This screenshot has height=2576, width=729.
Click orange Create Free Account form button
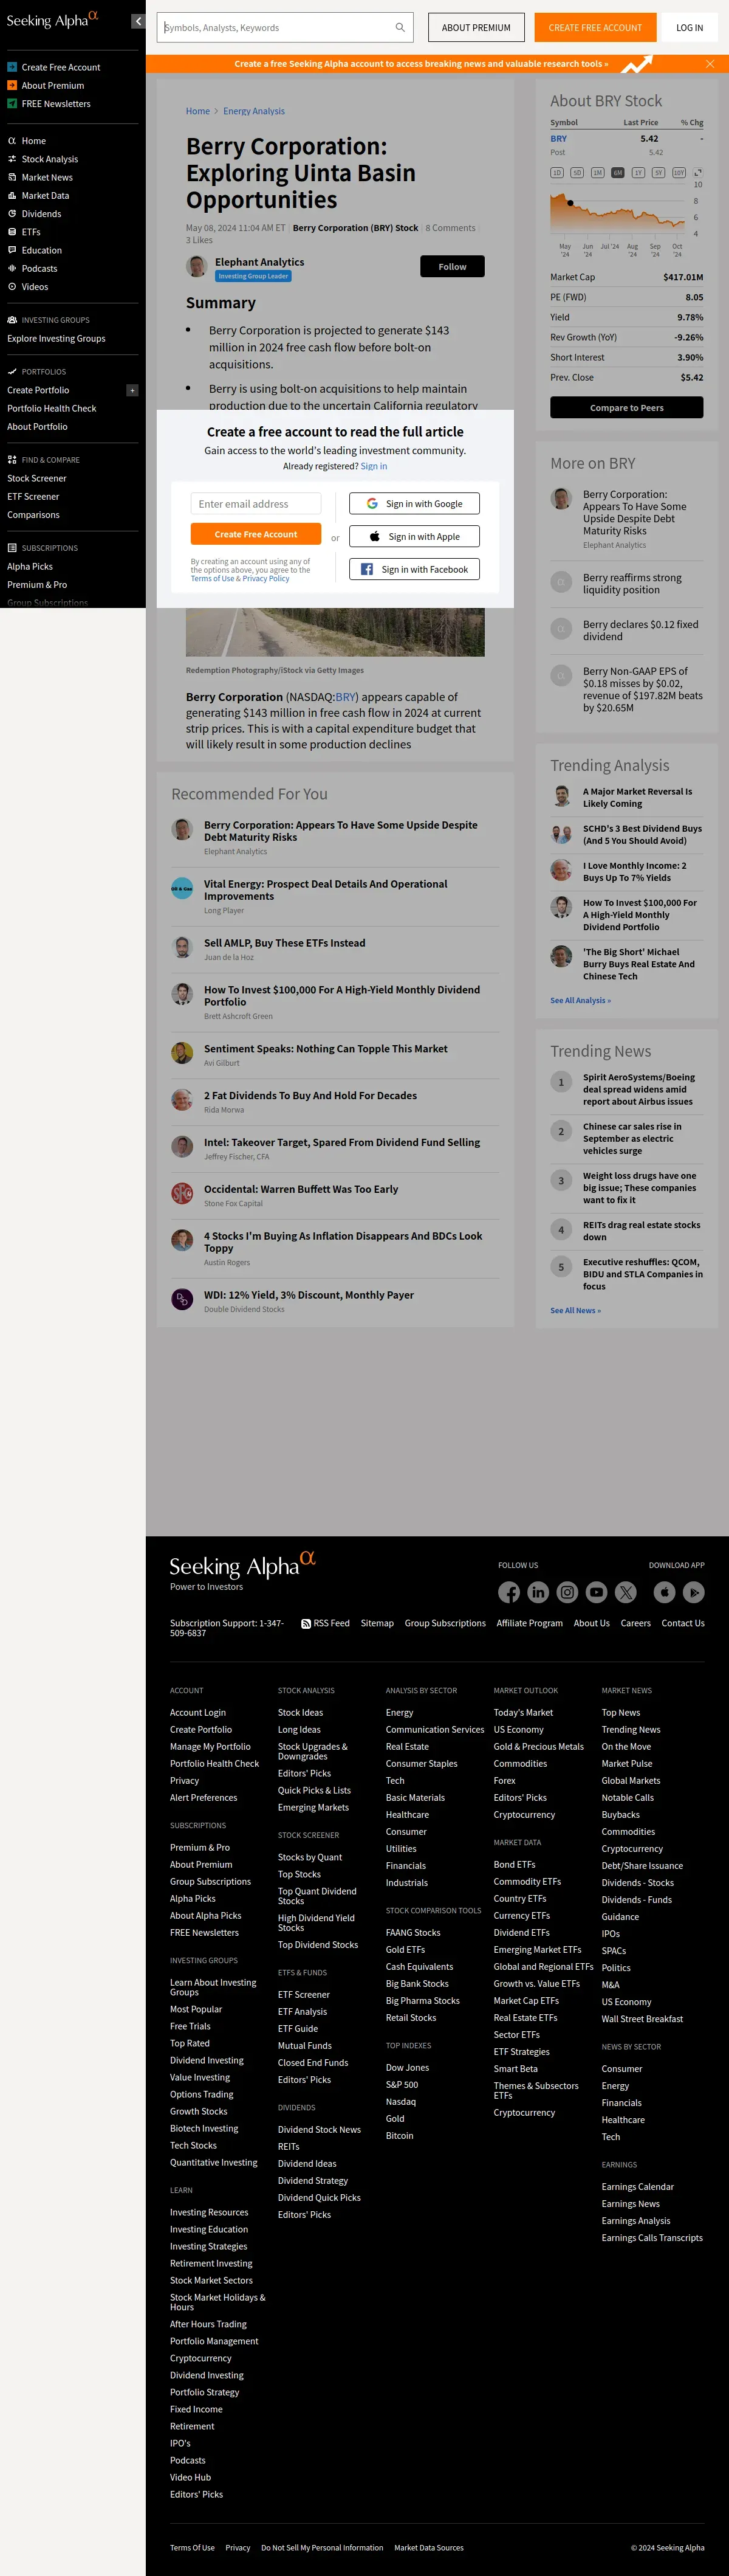pos(256,534)
